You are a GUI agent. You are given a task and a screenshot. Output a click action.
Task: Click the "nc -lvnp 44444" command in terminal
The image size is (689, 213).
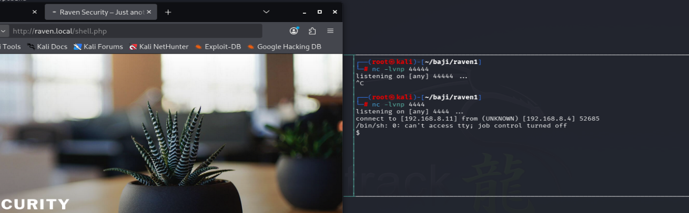tap(401, 69)
